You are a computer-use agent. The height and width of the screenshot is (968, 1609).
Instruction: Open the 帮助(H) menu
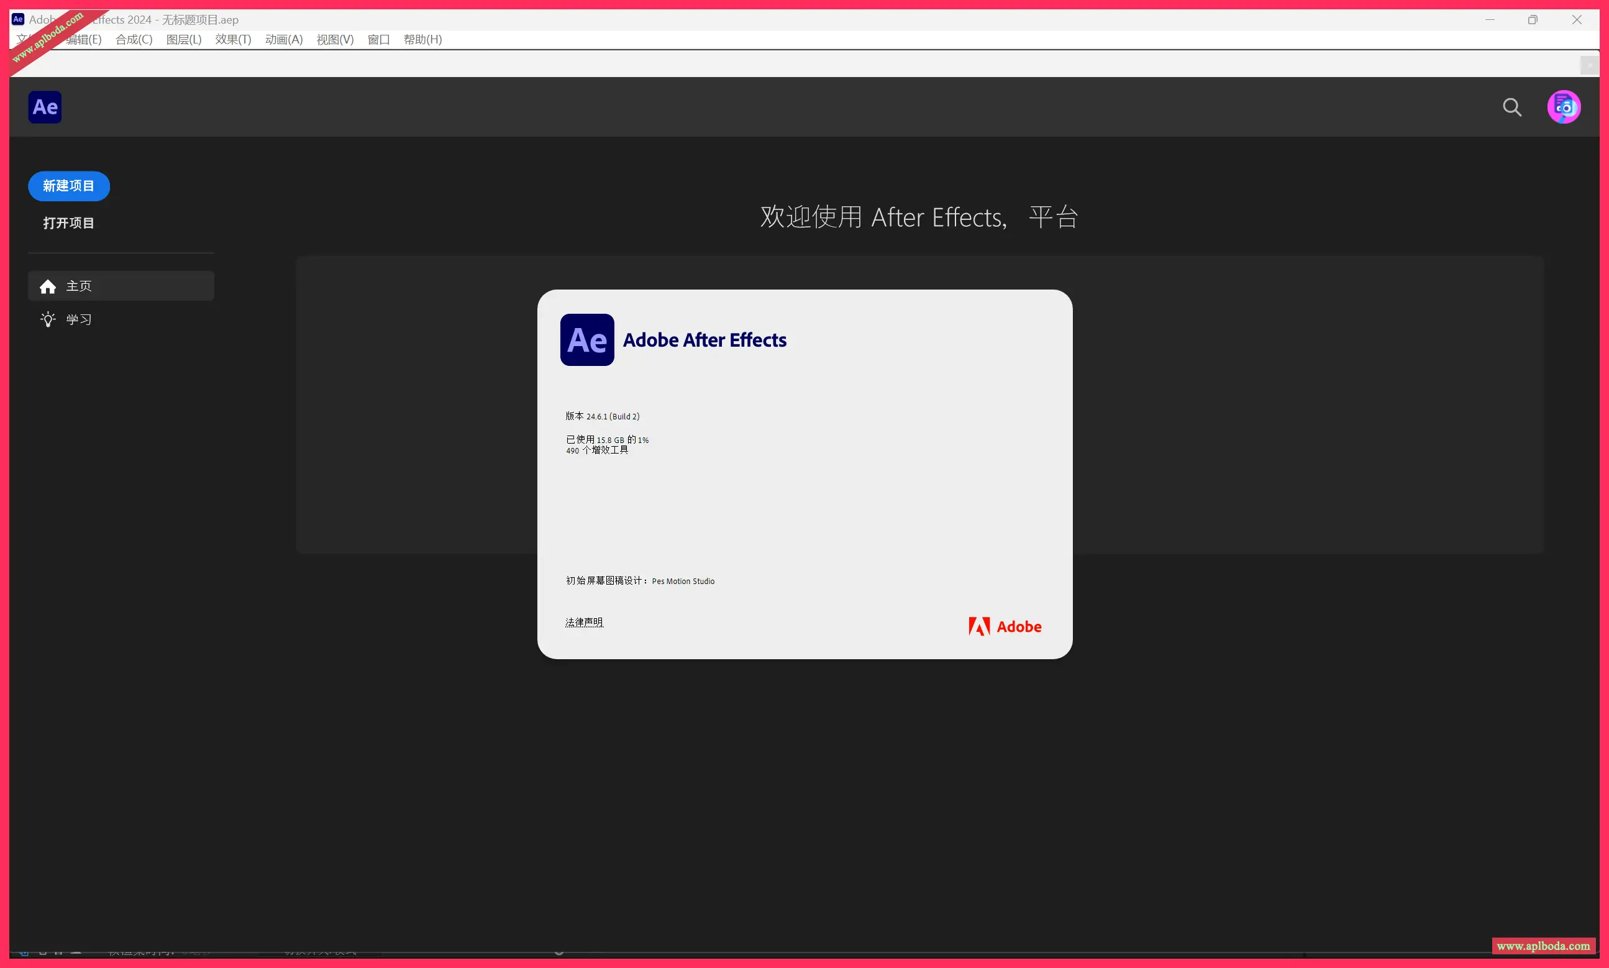click(422, 40)
